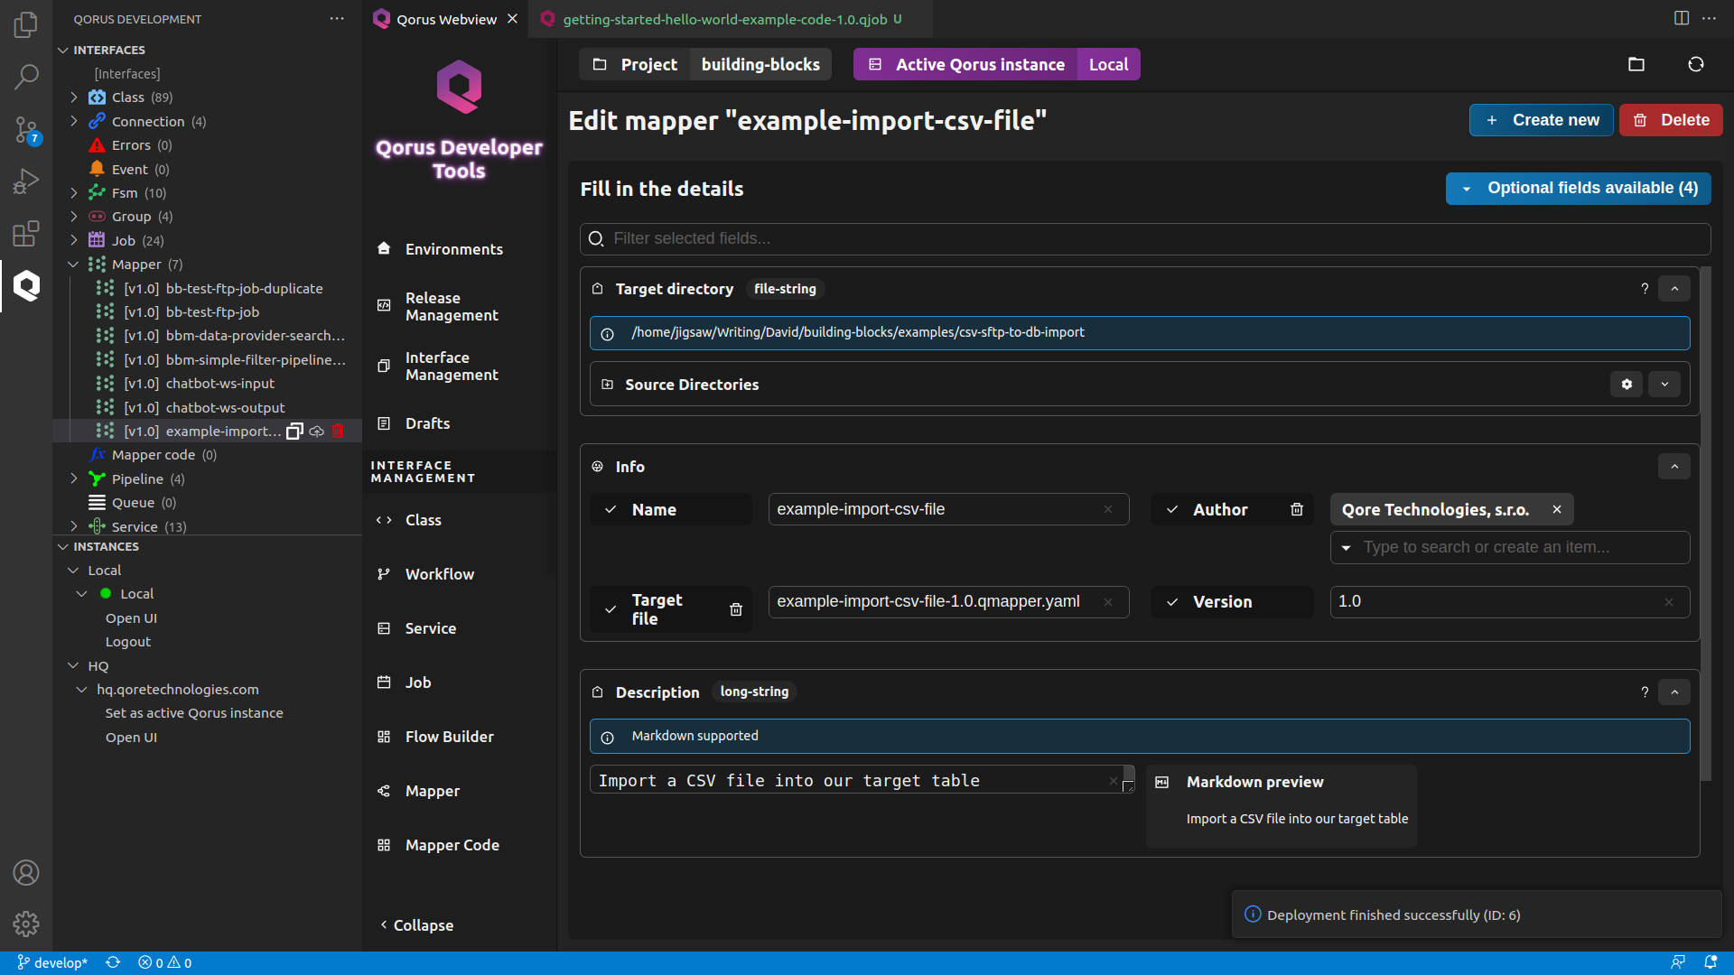Click the red delete icon on example-import row

coord(338,432)
